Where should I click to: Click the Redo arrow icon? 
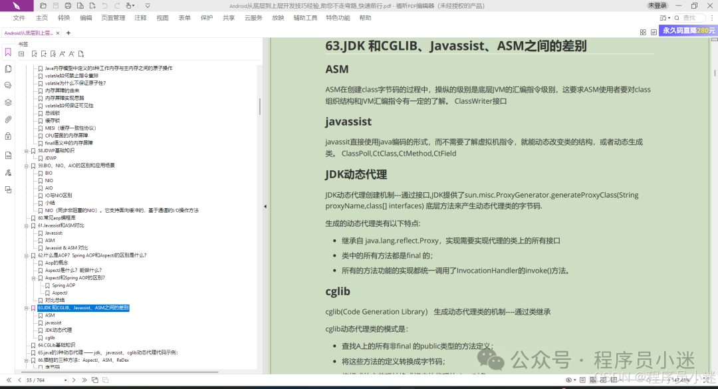117,5
